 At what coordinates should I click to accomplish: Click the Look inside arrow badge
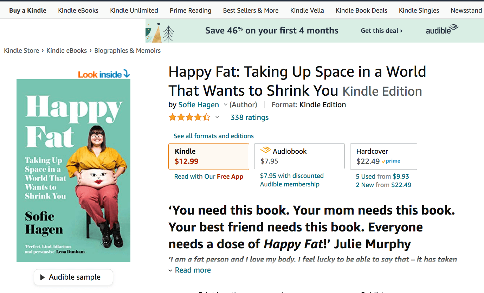coord(104,74)
